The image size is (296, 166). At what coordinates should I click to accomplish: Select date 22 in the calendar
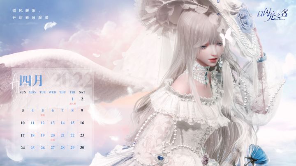tap(72, 135)
